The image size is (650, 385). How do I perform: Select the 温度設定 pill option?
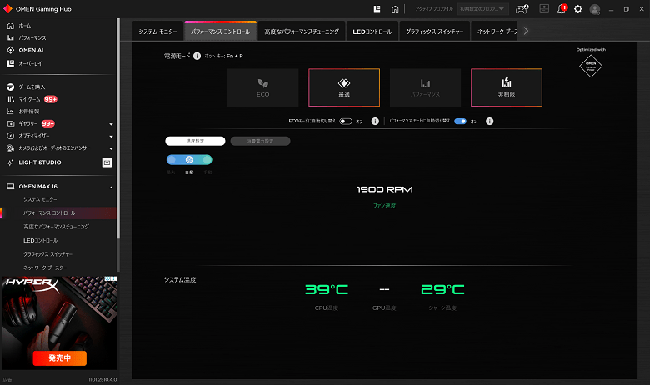pos(195,141)
